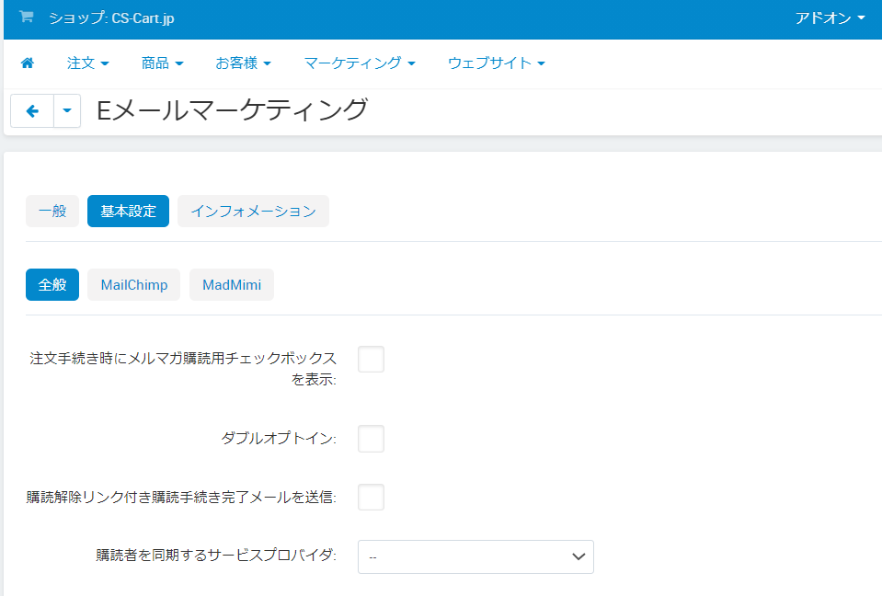This screenshot has width=882, height=596.
Task: Switch to the インフォメーション tab
Action: [x=253, y=211]
